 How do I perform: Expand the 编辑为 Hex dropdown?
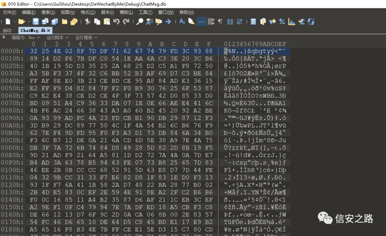click(34, 37)
